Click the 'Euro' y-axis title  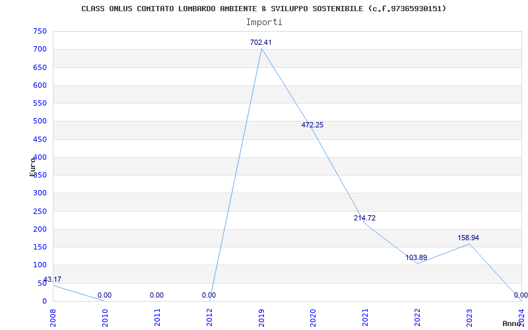32,166
